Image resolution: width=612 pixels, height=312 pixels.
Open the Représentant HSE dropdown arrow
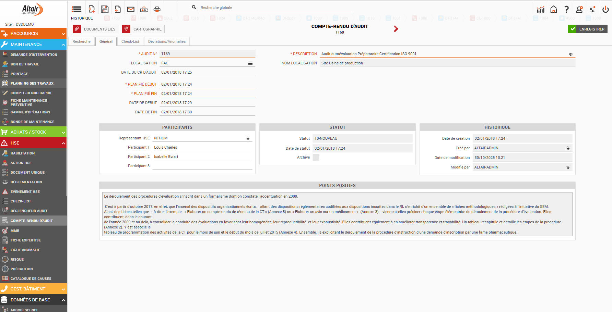point(248,138)
